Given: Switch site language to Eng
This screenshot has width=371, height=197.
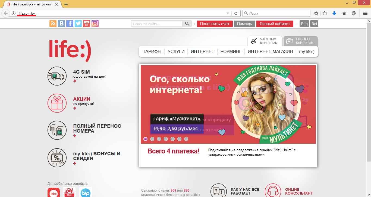Looking at the screenshot, I should (x=304, y=24).
